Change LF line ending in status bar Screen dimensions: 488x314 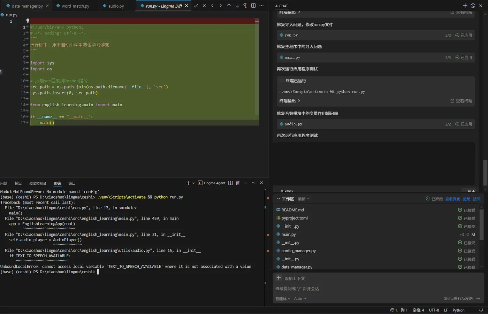point(446,310)
